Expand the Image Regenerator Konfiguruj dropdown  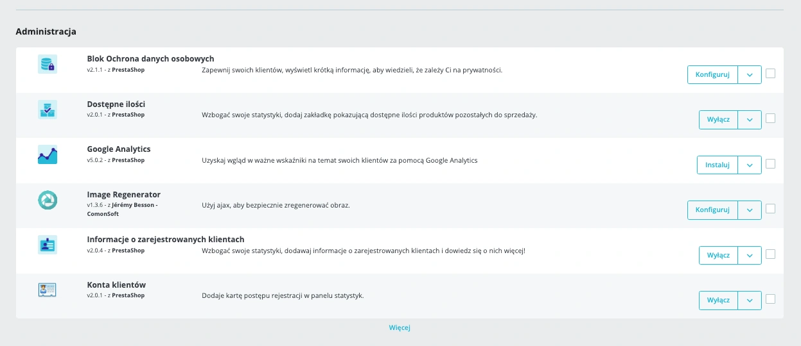750,210
